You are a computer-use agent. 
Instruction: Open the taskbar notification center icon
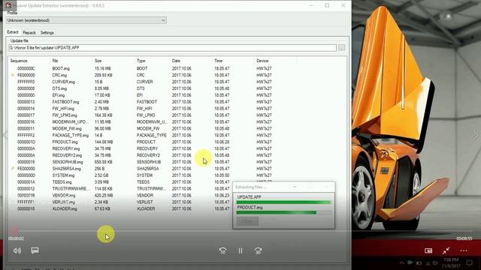tap(469, 263)
